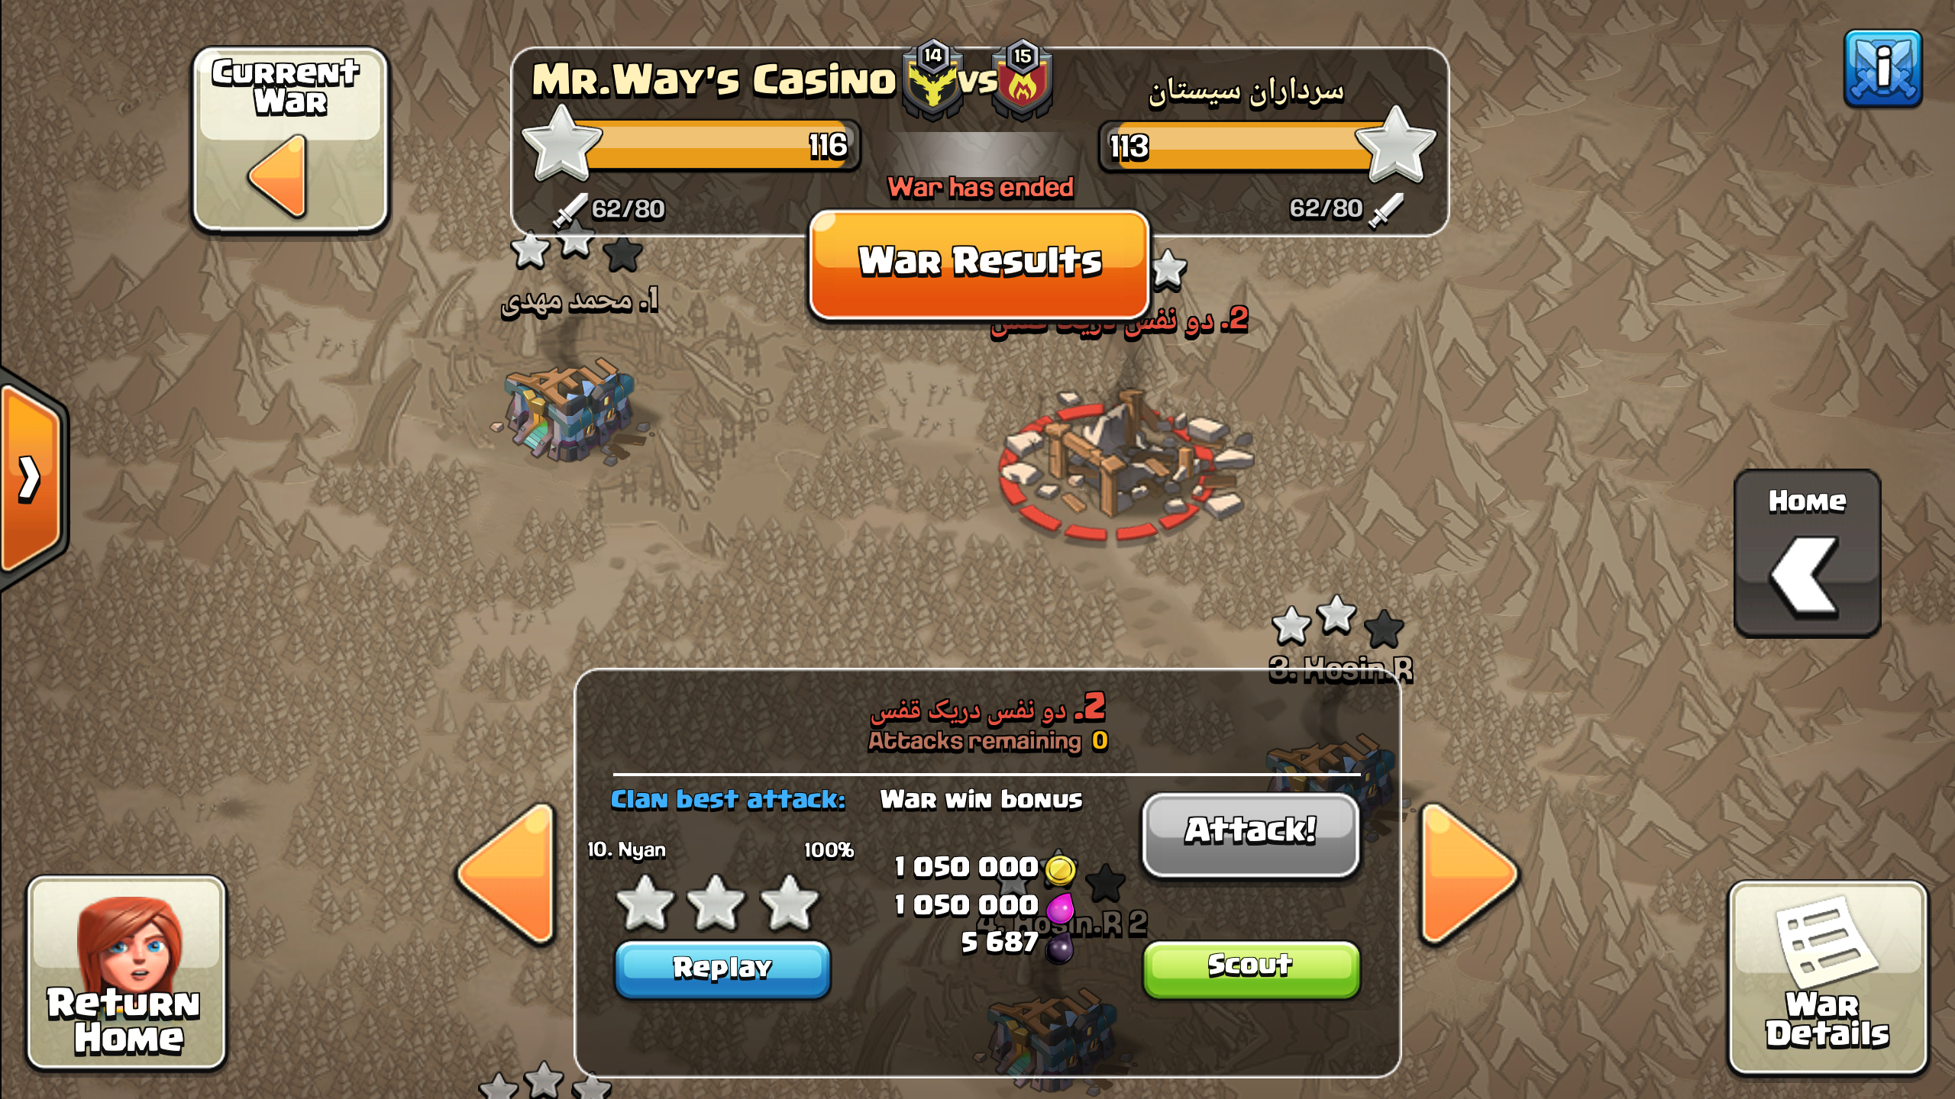Image resolution: width=1955 pixels, height=1099 pixels.
Task: Tap Mr.Way's Casino clan badge
Action: [x=932, y=80]
